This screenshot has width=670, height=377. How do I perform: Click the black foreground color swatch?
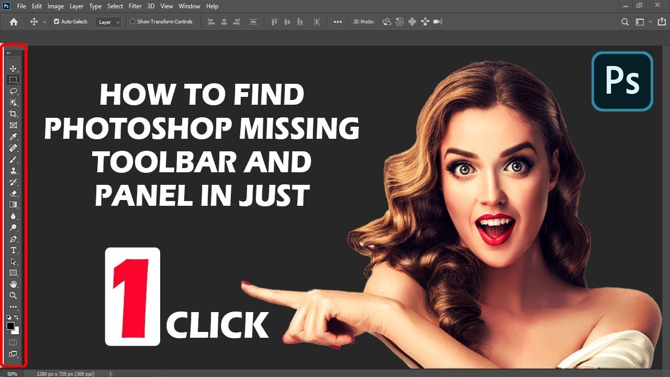10,326
